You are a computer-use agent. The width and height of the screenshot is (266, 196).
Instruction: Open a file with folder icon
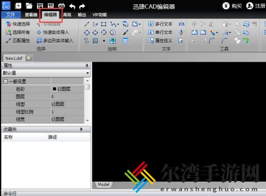click(x=29, y=6)
